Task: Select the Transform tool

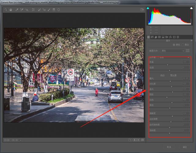Action: (33, 10)
